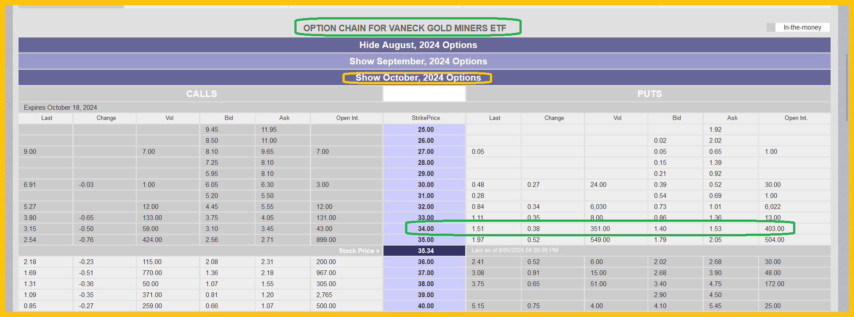Screen dimensions: 854x317
Task: Click the Expires October 18, 2024 label
Action: (x=60, y=108)
